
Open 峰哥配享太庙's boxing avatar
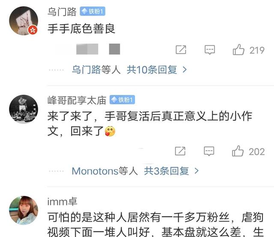(24, 109)
